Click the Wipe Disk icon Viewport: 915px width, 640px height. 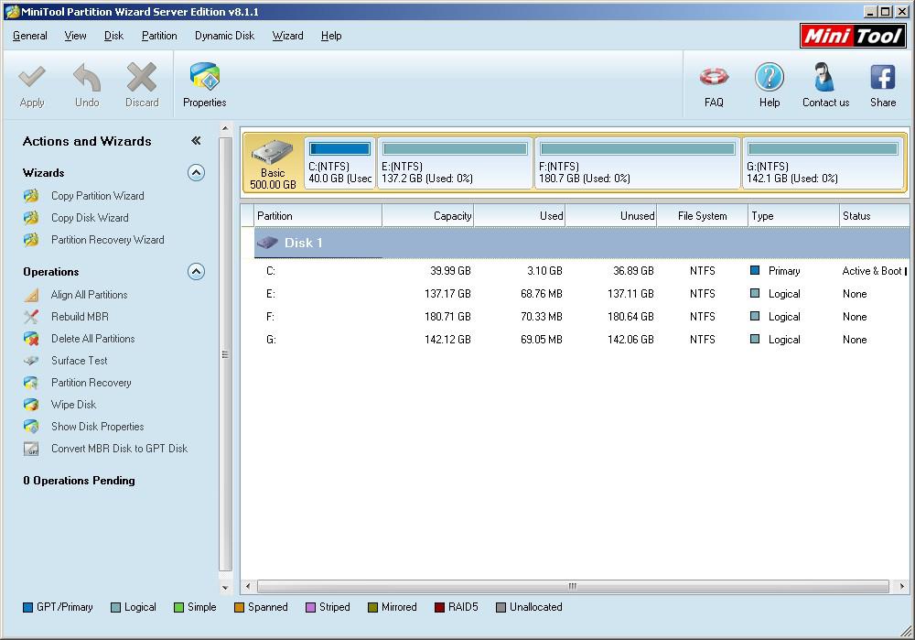pyautogui.click(x=32, y=405)
